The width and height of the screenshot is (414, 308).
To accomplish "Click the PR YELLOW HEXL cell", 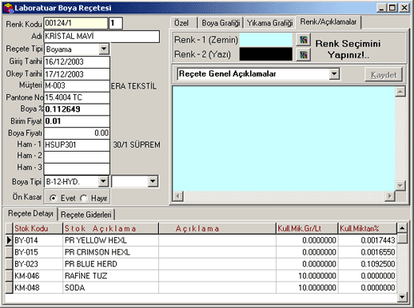I will (111, 240).
